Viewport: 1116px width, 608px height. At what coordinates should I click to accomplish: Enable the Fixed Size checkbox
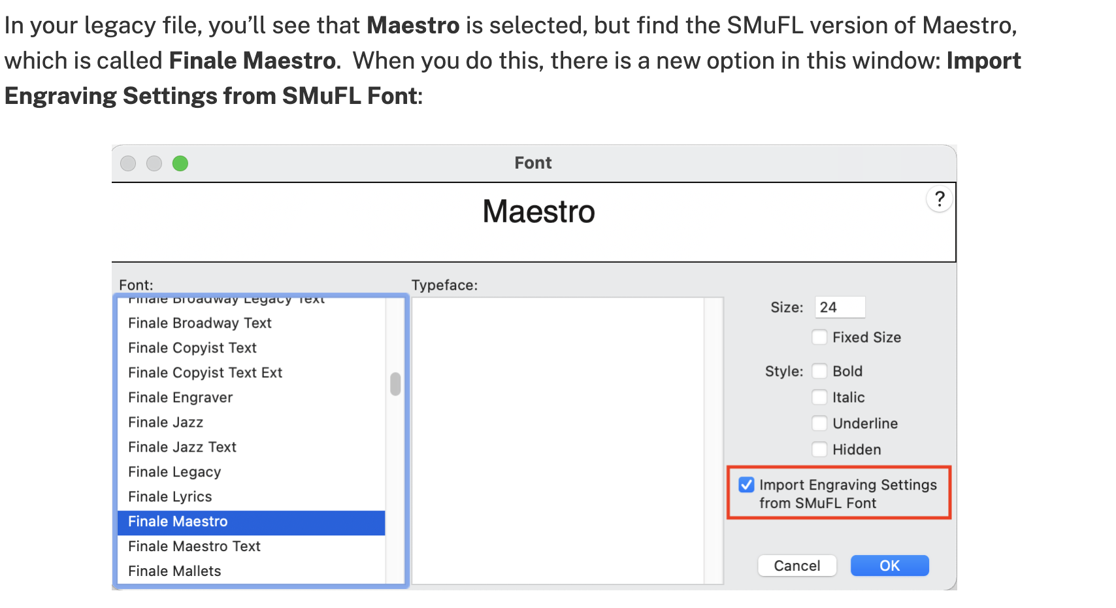819,337
